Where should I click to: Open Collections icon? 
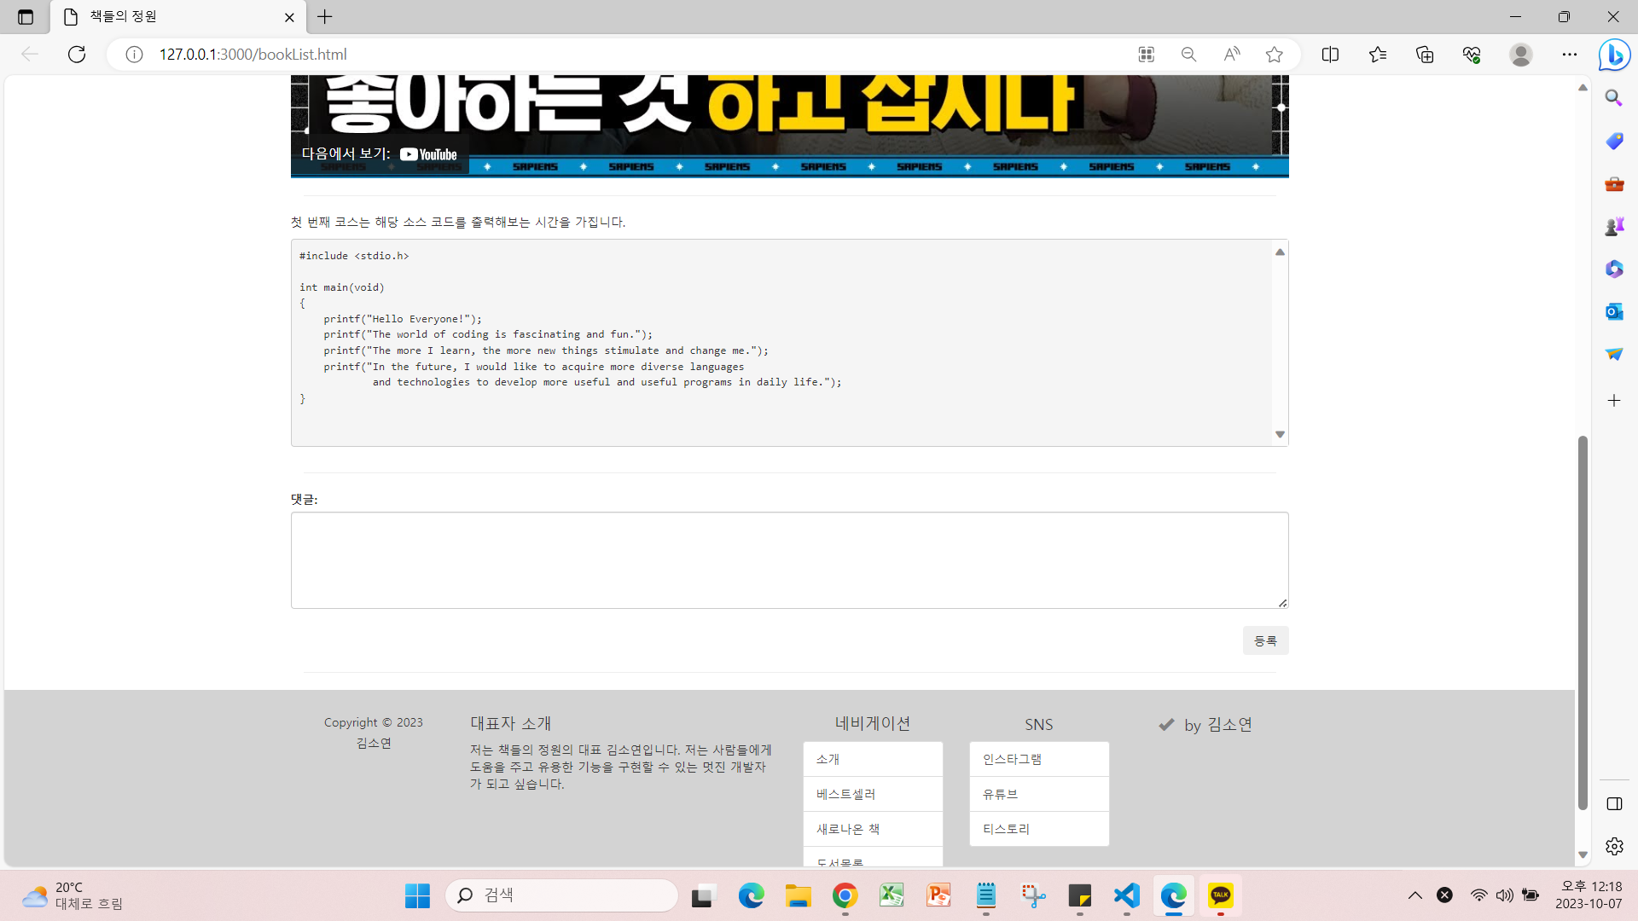click(x=1425, y=55)
